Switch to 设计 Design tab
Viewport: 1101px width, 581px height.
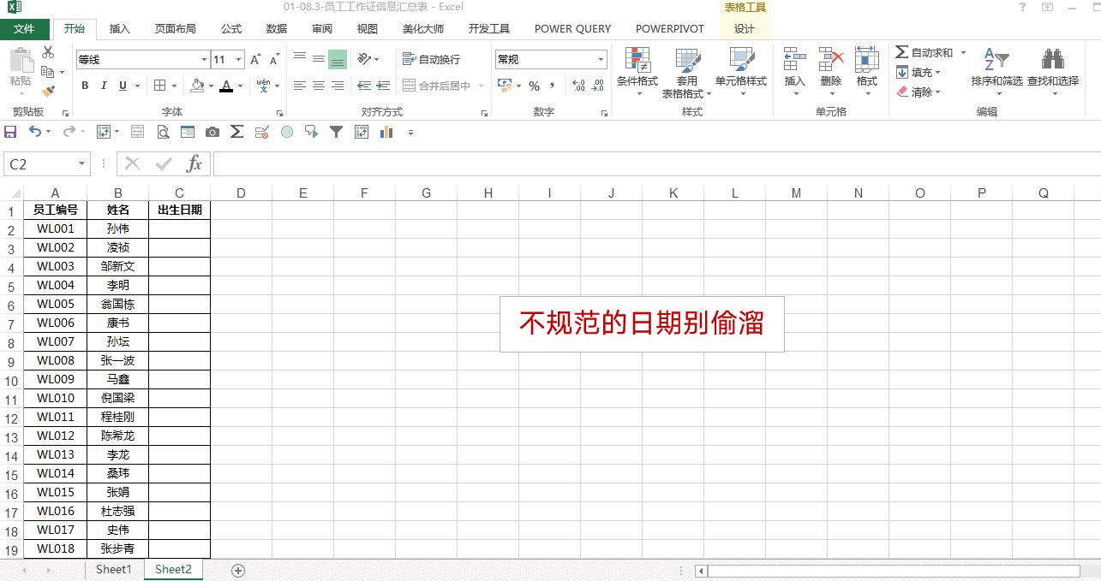745,28
